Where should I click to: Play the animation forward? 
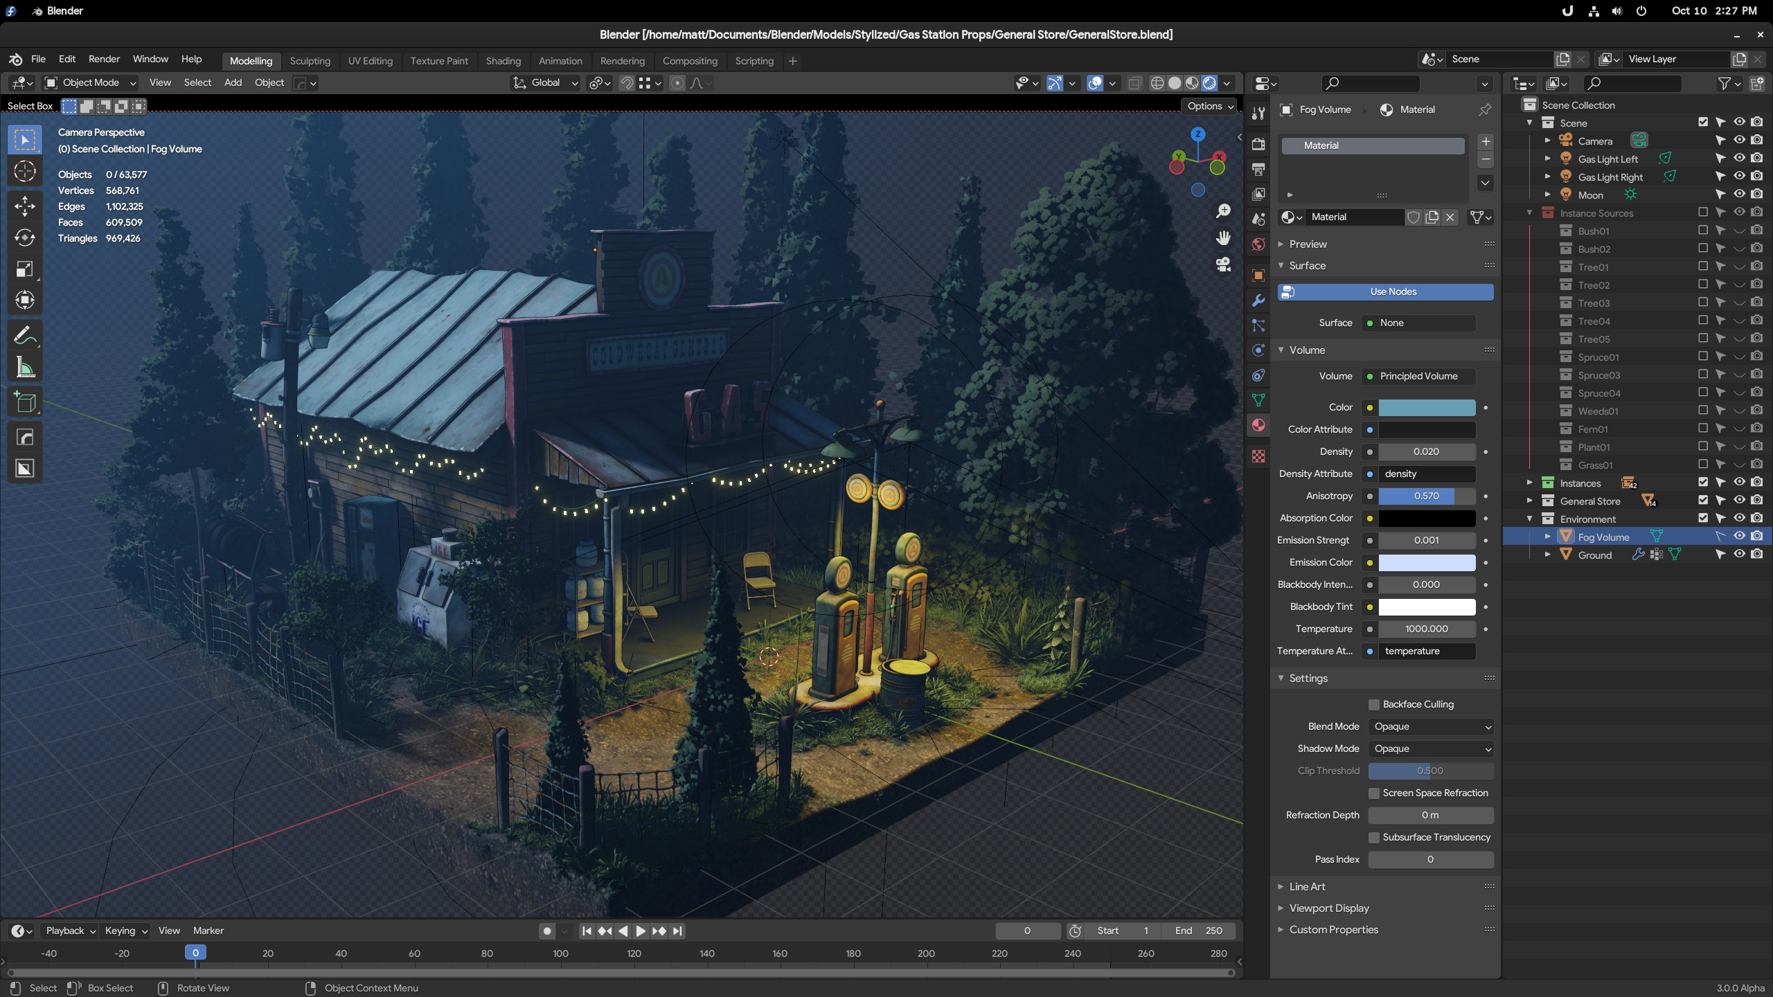(x=641, y=931)
